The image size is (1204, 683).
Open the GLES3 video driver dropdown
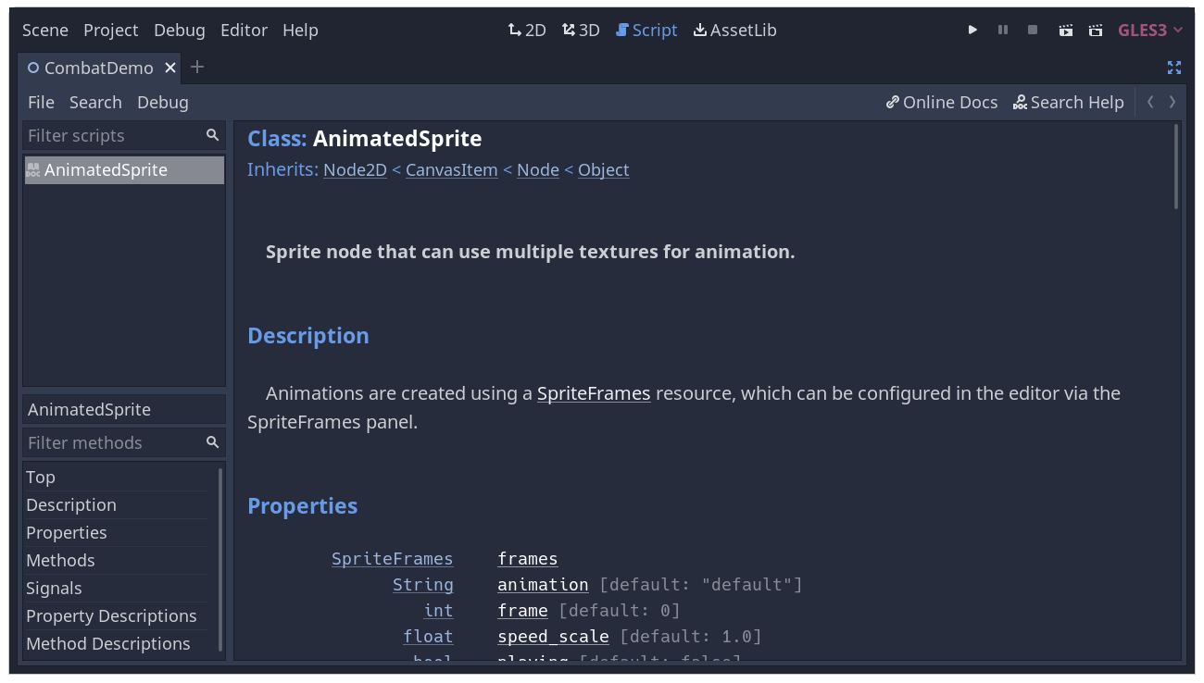tap(1149, 30)
